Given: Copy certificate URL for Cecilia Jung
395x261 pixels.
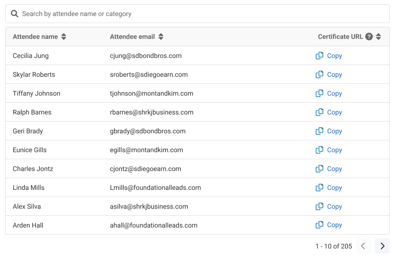Looking at the screenshot, I should coord(329,56).
